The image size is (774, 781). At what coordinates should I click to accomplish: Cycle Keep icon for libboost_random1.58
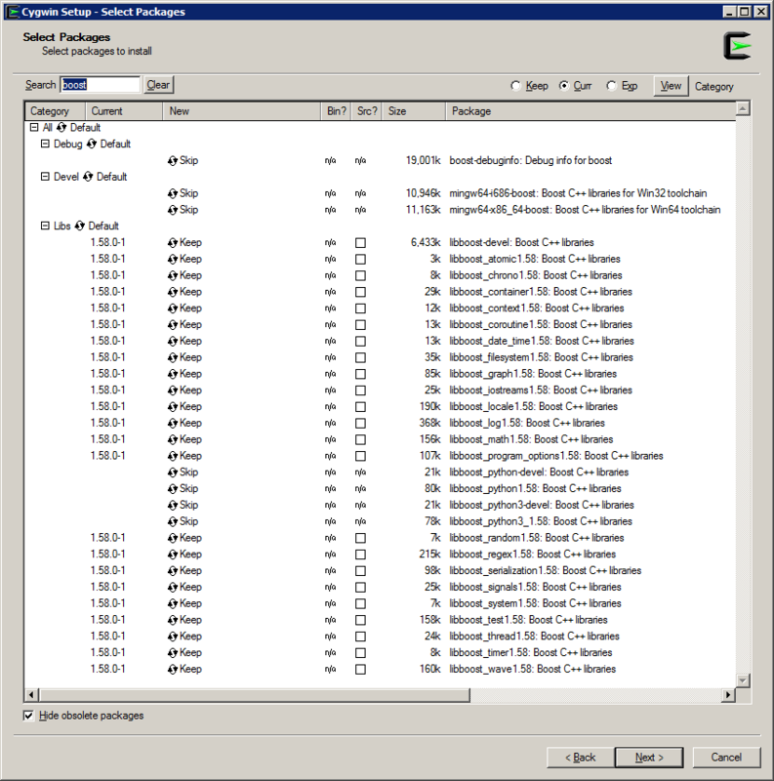[173, 538]
